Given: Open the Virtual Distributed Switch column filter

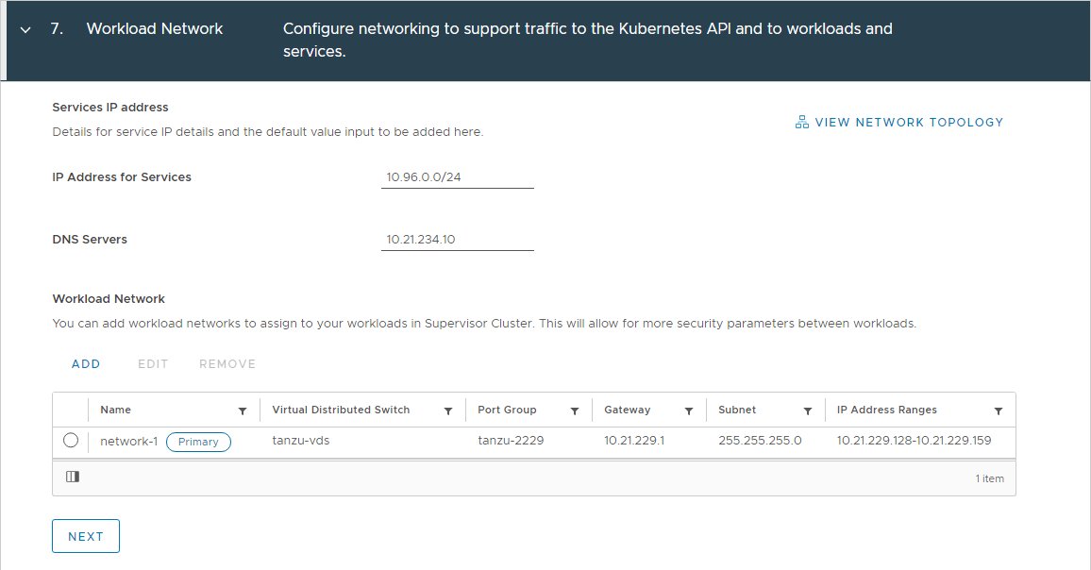Looking at the screenshot, I should click(448, 411).
